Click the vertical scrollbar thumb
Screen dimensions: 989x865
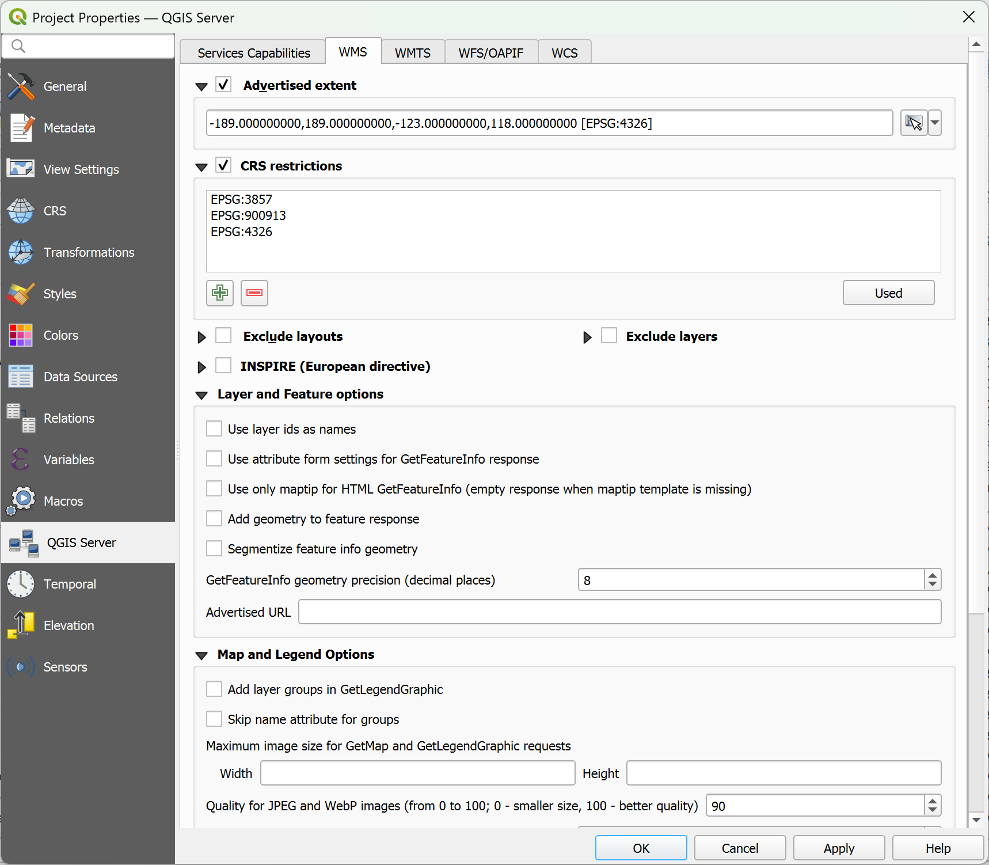click(x=976, y=712)
